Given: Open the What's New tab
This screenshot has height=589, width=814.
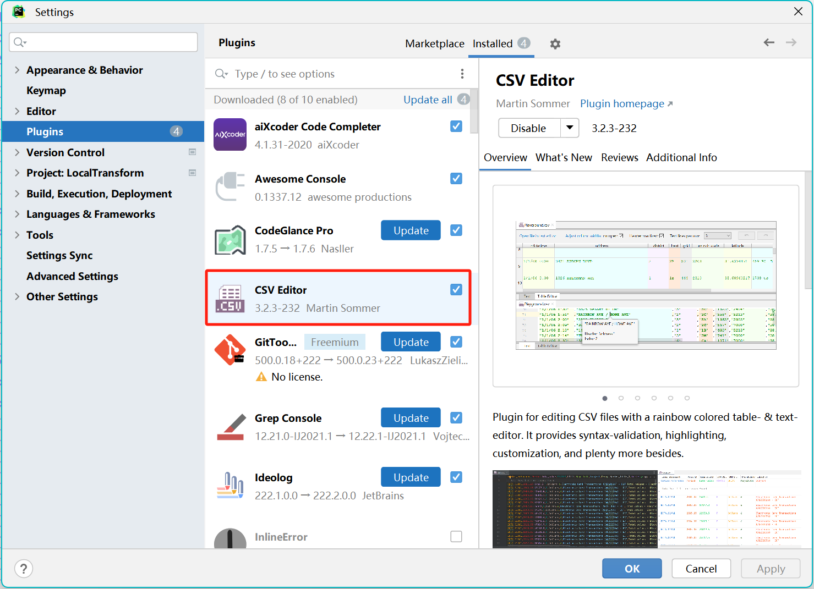Looking at the screenshot, I should coord(564,158).
